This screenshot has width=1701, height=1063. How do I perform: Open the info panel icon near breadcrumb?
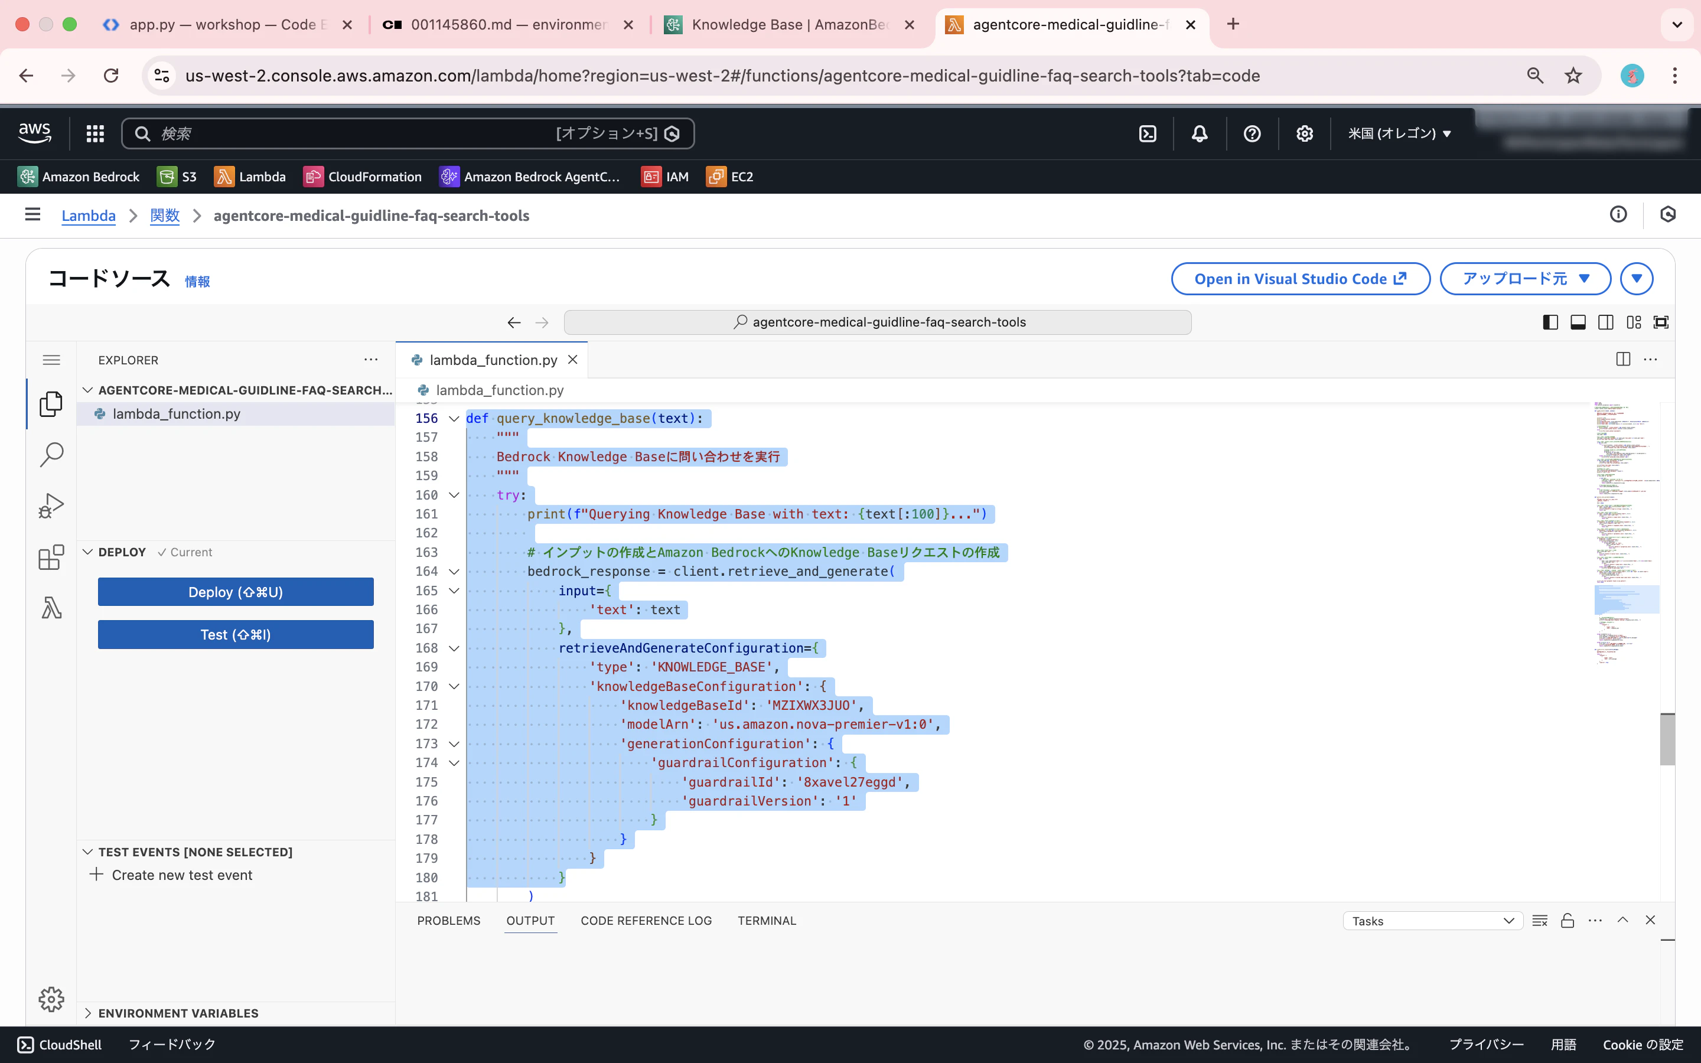click(x=1618, y=214)
